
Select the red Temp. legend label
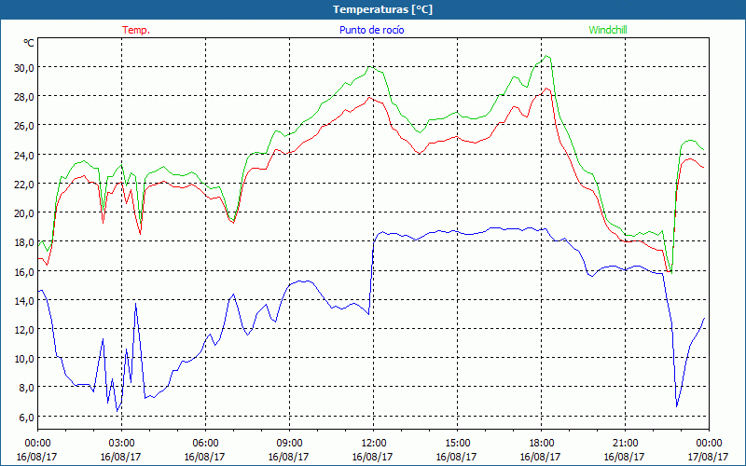coord(136,30)
